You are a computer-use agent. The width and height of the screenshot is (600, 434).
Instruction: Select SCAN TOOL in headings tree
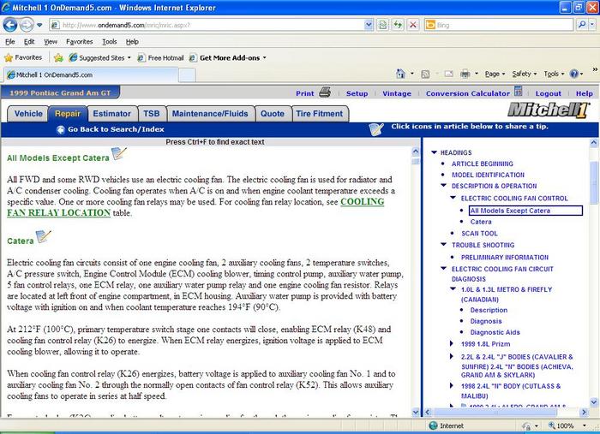coord(479,233)
